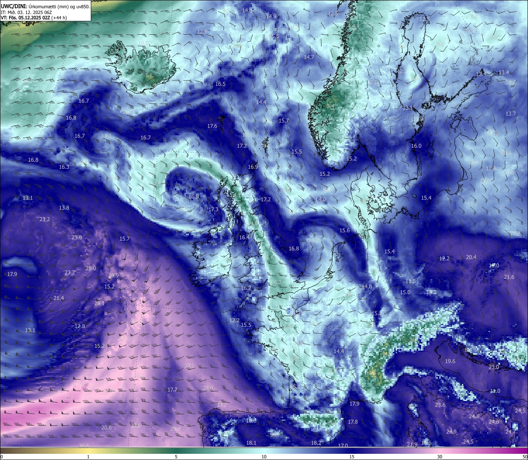The width and height of the screenshot is (528, 460).
Task: Click the colorbar tick label 15
Action: (x=352, y=457)
